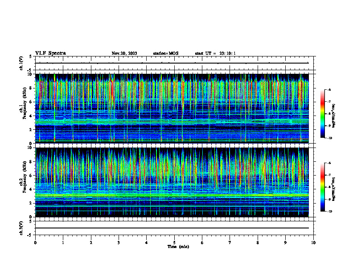Click the "5" tick on the time axis
The image size is (353, 272).
(x=174, y=243)
